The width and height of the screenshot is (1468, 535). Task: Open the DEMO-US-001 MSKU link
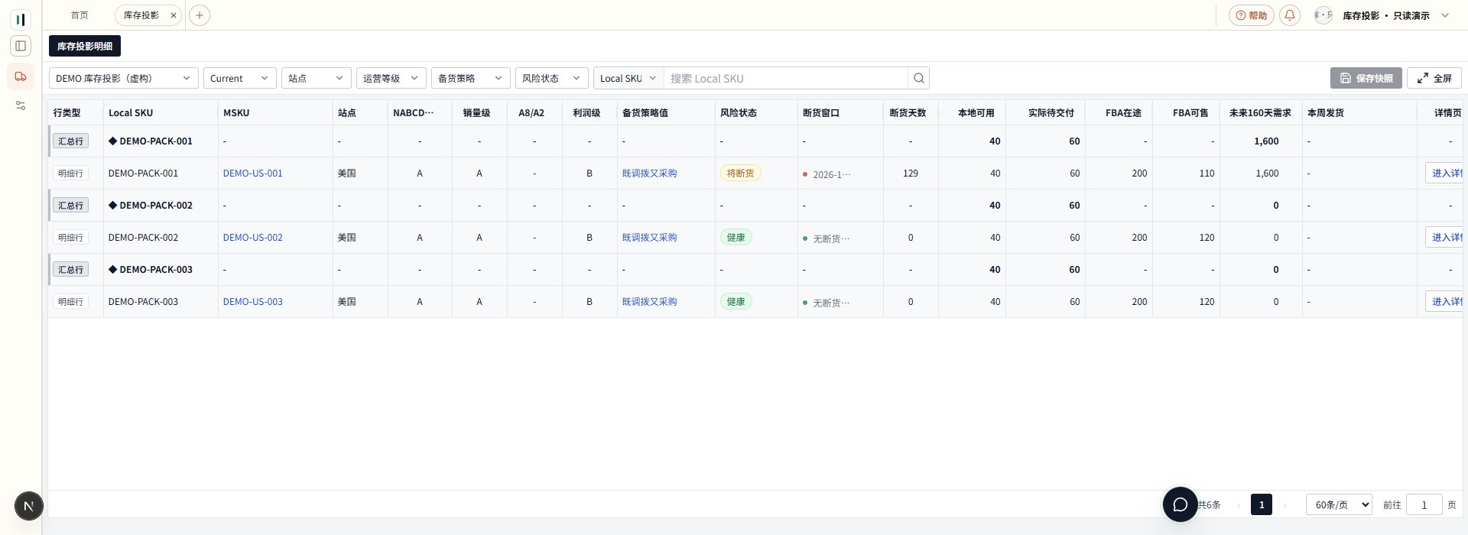[x=253, y=173]
